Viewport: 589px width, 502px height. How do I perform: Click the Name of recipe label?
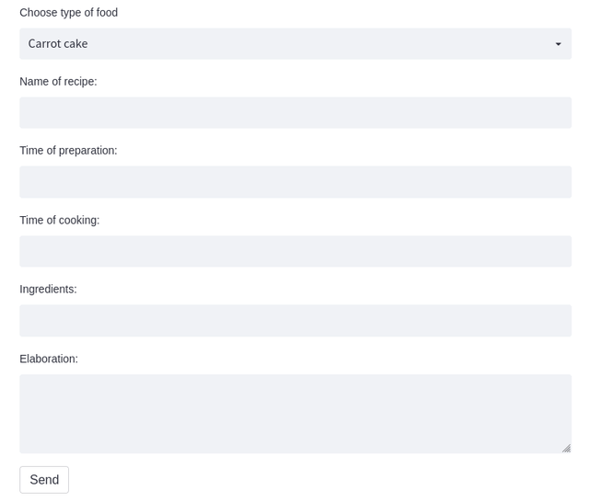(58, 82)
